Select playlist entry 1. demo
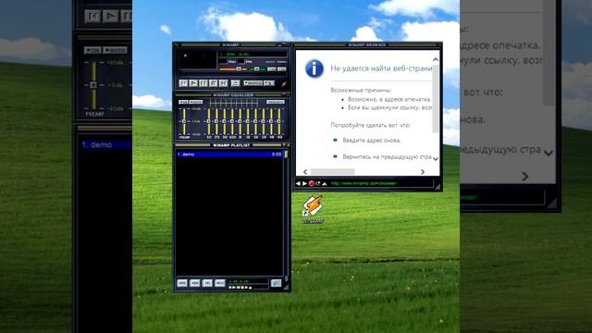 [229, 154]
